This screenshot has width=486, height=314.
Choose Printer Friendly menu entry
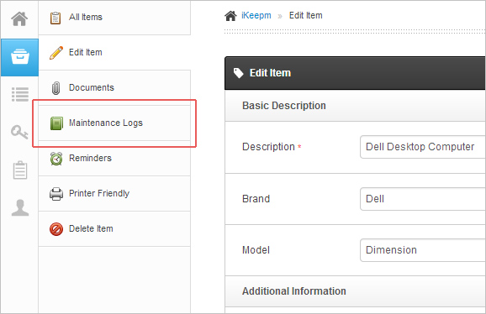pyautogui.click(x=114, y=194)
